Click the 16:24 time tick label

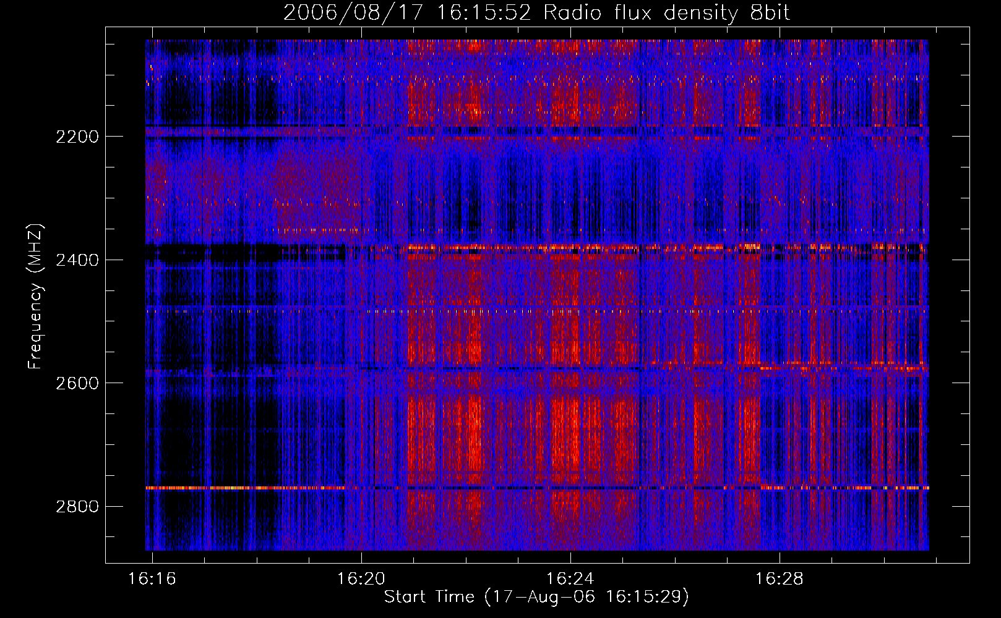tap(570, 578)
